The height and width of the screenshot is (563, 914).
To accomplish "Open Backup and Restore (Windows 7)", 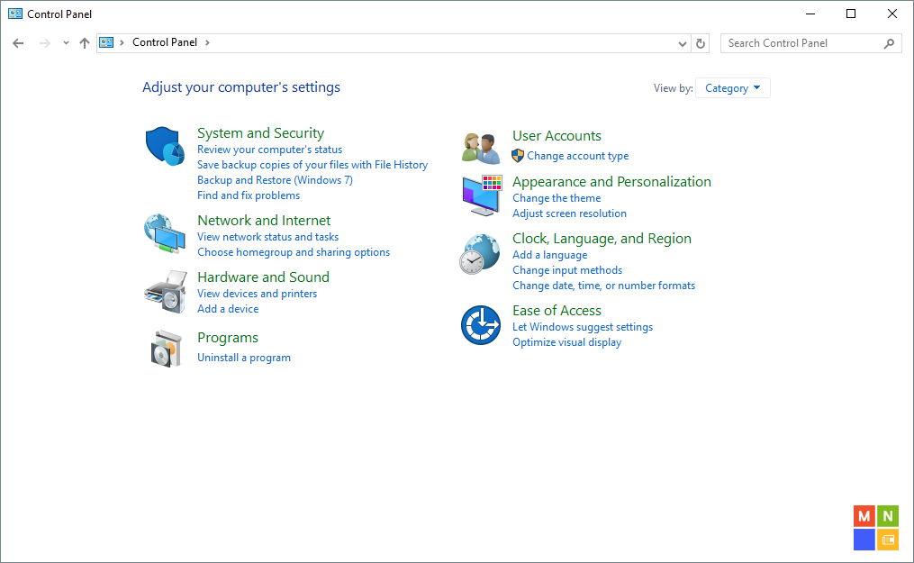I will click(x=275, y=180).
